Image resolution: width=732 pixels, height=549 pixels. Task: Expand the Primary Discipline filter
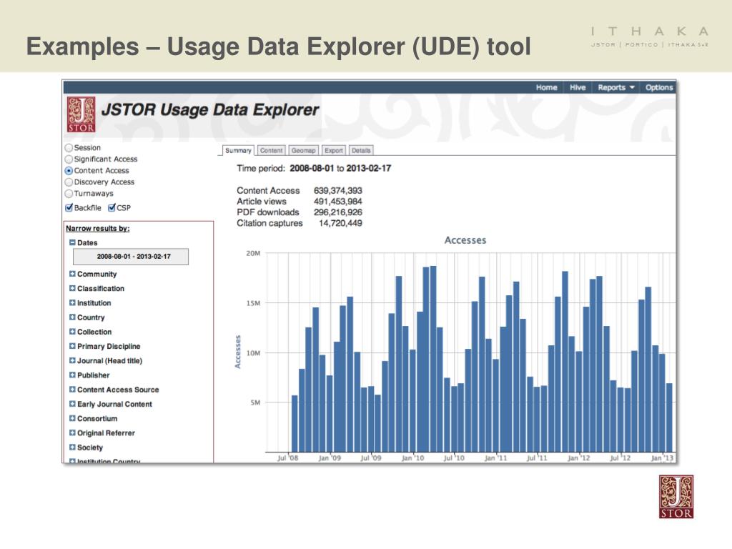tap(72, 347)
